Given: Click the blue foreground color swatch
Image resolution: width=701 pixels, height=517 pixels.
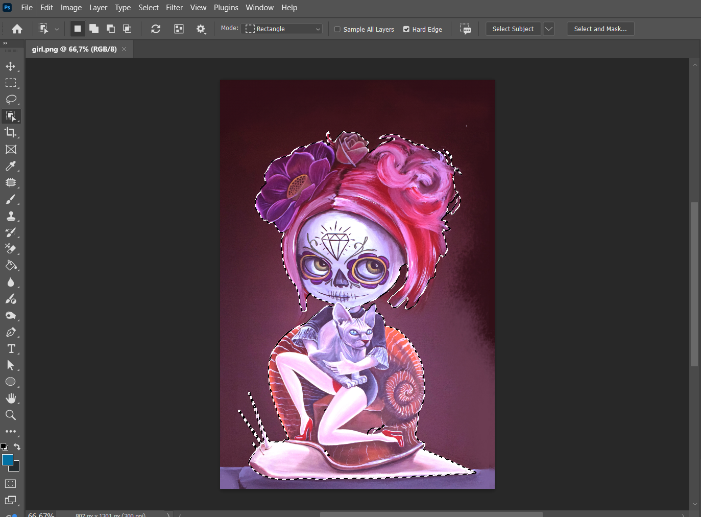Looking at the screenshot, I should (x=7, y=460).
